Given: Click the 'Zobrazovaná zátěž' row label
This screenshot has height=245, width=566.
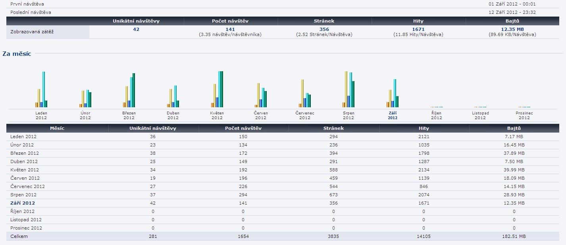Looking at the screenshot, I should point(32,32).
